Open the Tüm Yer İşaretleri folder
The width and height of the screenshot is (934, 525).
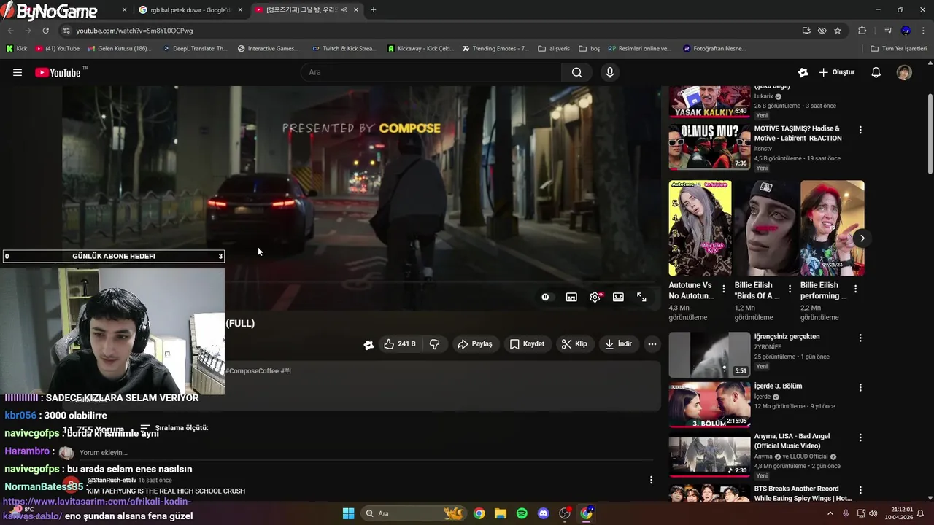pyautogui.click(x=899, y=49)
